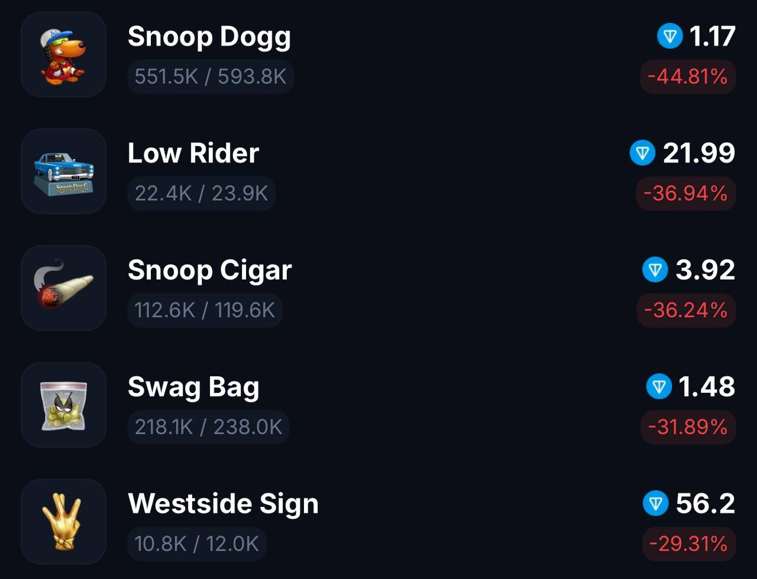This screenshot has height=579, width=757.
Task: Select the -44.81% change badge
Action: (x=688, y=77)
